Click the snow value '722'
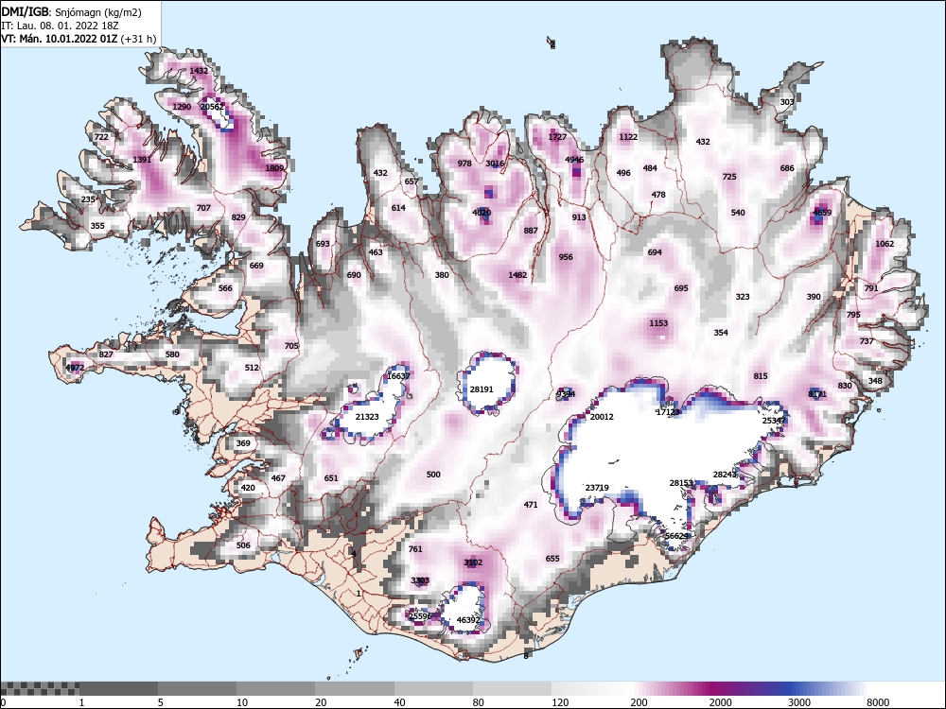The height and width of the screenshot is (709, 946). coord(101,137)
